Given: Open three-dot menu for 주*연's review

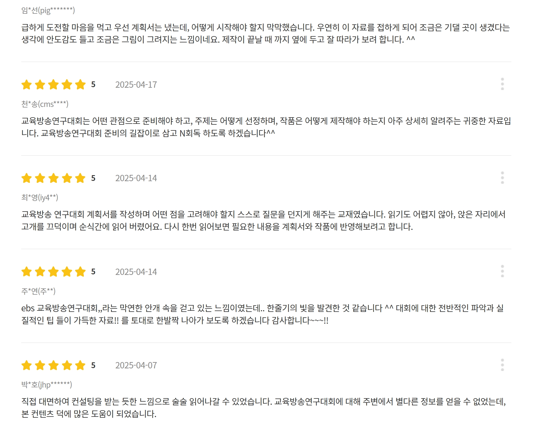Looking at the screenshot, I should click(x=502, y=271).
